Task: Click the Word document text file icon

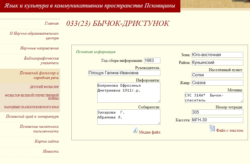Action: click(212, 128)
